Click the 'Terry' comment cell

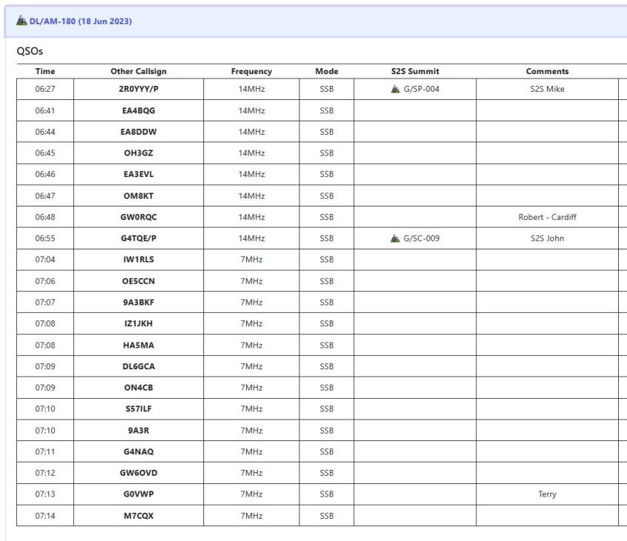coord(547,494)
